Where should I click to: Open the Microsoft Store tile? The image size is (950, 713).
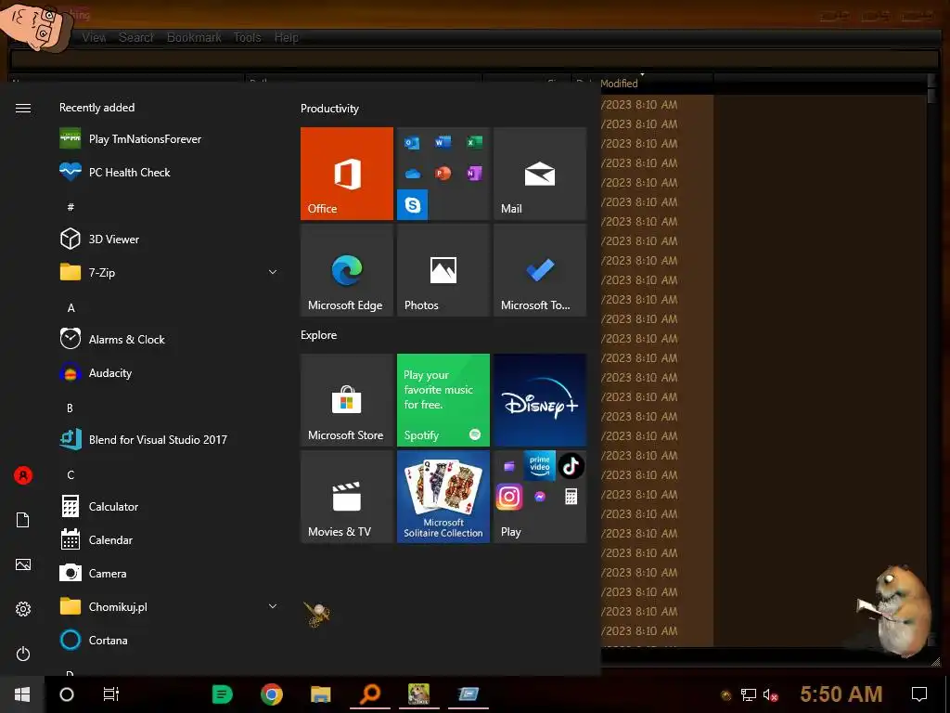point(347,400)
